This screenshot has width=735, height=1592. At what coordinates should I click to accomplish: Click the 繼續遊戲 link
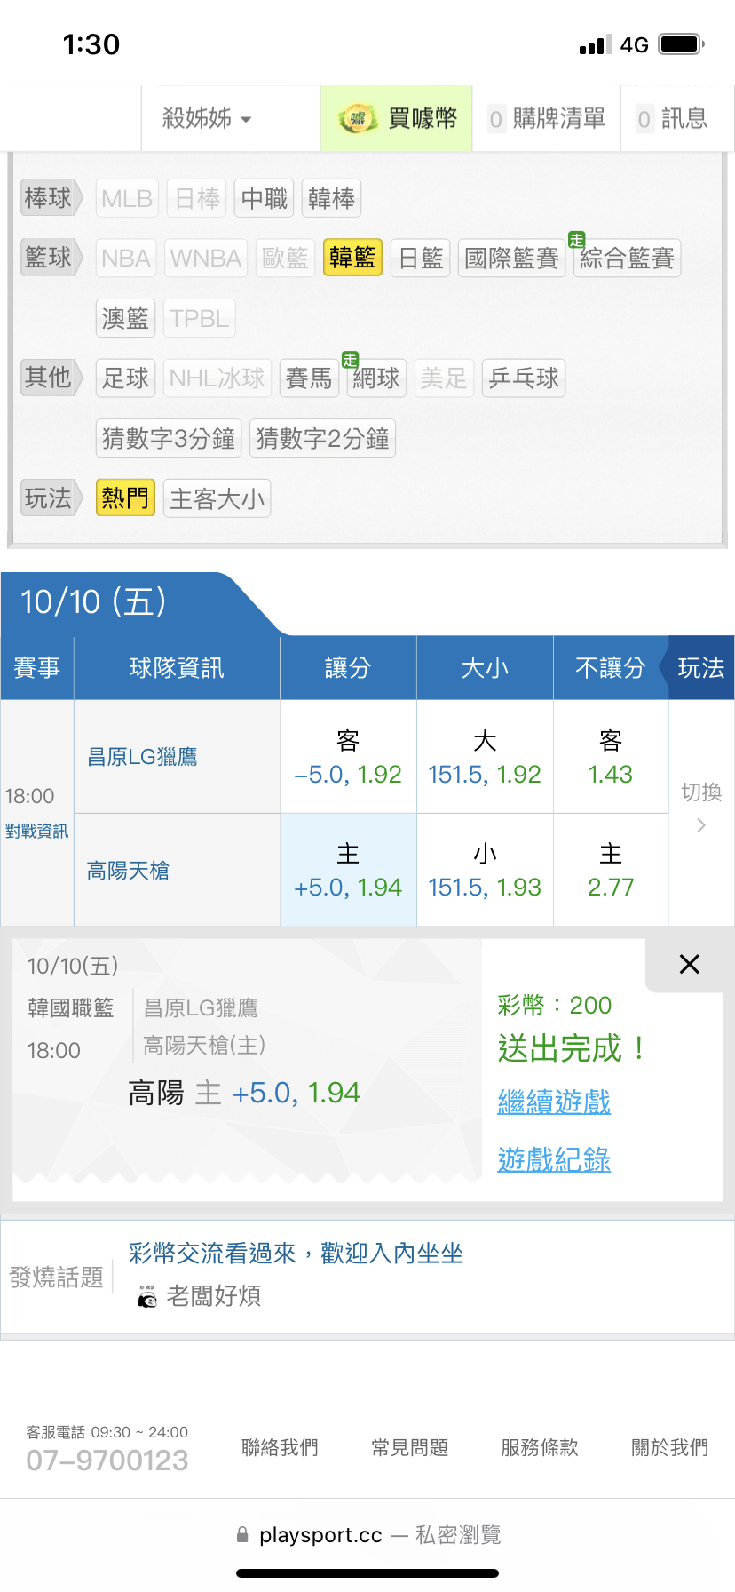(x=554, y=1102)
